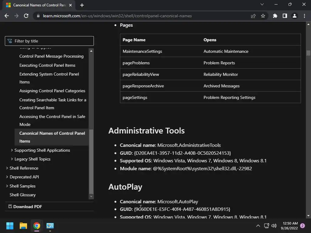
Task: Open Chrome three-dot menu
Action: point(304,16)
